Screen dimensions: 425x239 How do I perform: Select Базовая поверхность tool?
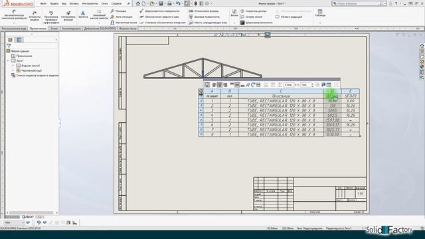coord(205,17)
